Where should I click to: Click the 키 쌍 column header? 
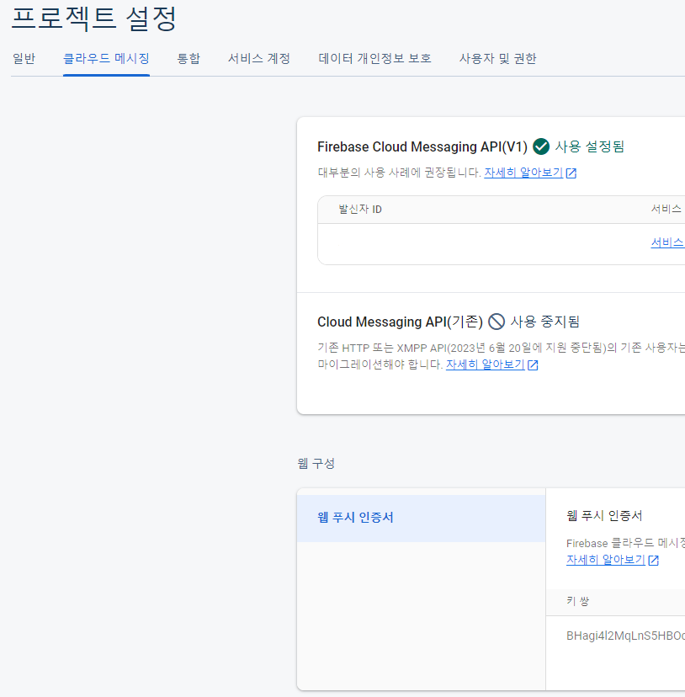tap(578, 601)
